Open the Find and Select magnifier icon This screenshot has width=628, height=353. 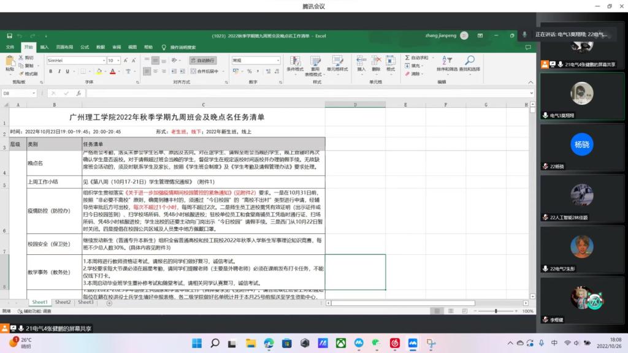469,61
